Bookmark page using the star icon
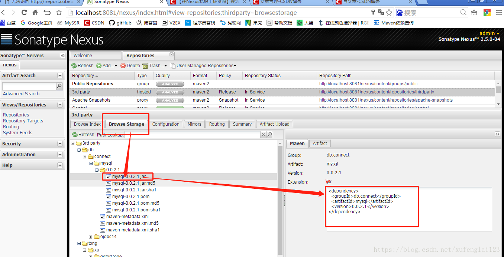Image resolution: width=504 pixels, height=257 pixels. click(x=389, y=13)
